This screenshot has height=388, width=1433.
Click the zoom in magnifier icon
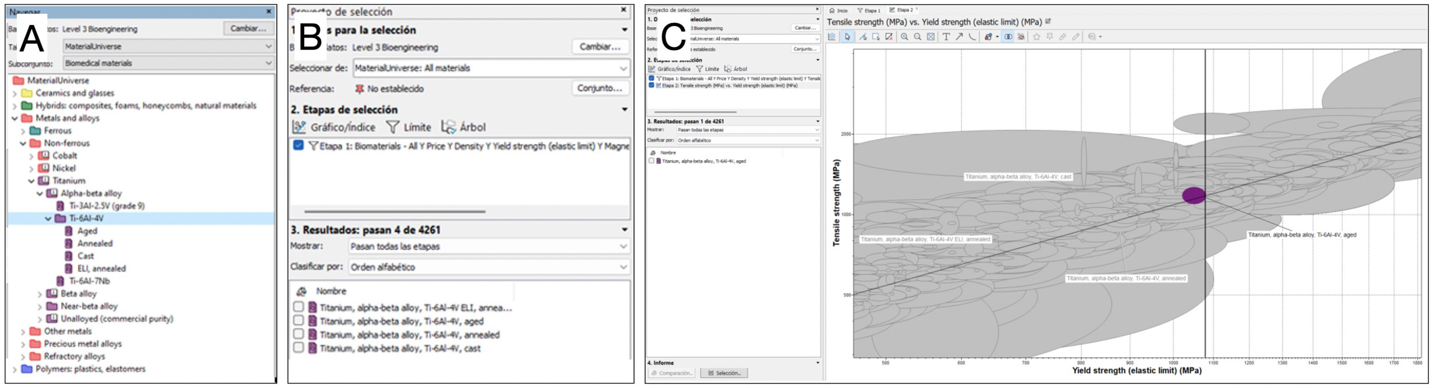click(x=905, y=37)
